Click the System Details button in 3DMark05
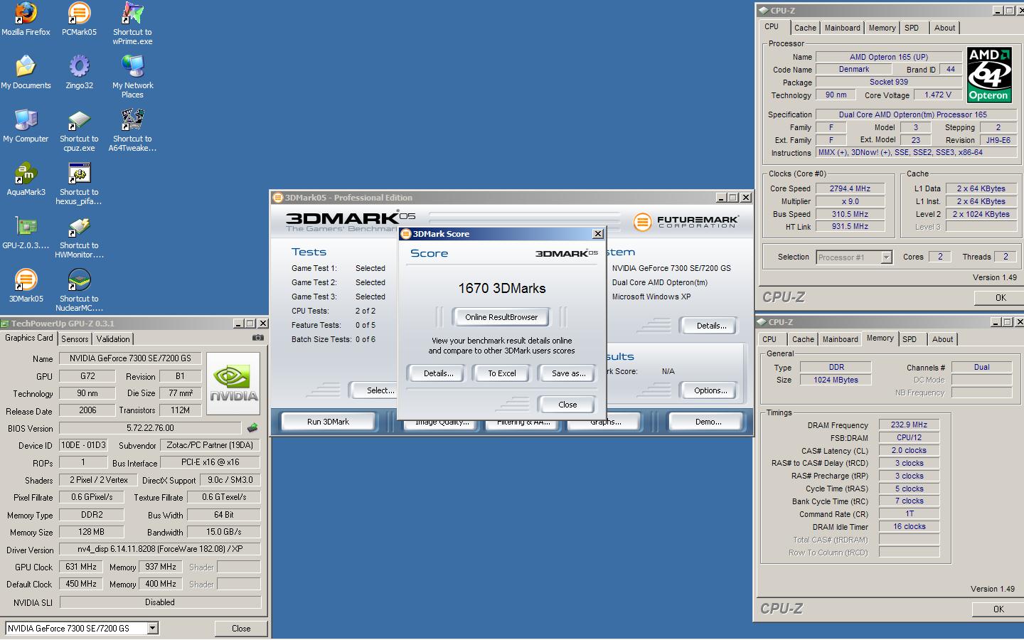This screenshot has width=1024, height=640. tap(711, 326)
